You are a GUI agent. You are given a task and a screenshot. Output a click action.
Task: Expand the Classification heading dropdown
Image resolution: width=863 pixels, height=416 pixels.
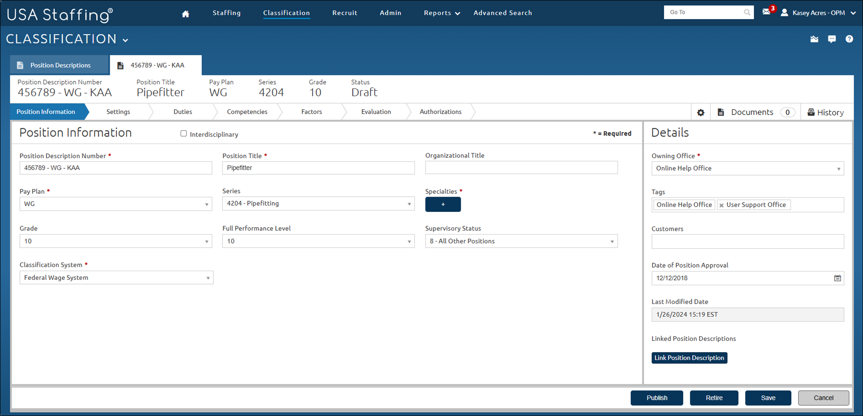125,40
